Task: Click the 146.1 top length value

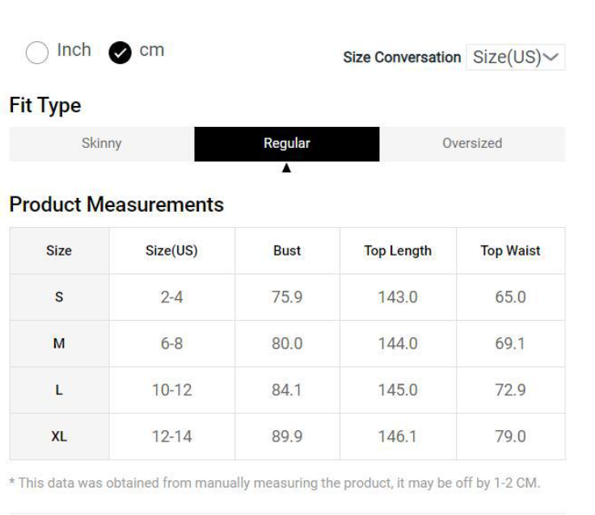Action: click(398, 437)
